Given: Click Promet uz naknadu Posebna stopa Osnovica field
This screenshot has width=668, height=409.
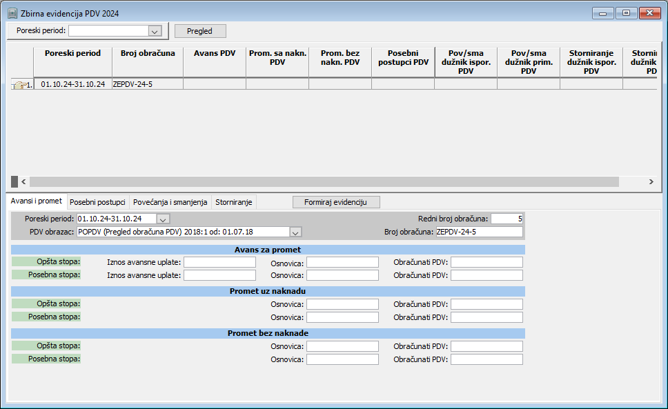Looking at the screenshot, I should pos(342,317).
